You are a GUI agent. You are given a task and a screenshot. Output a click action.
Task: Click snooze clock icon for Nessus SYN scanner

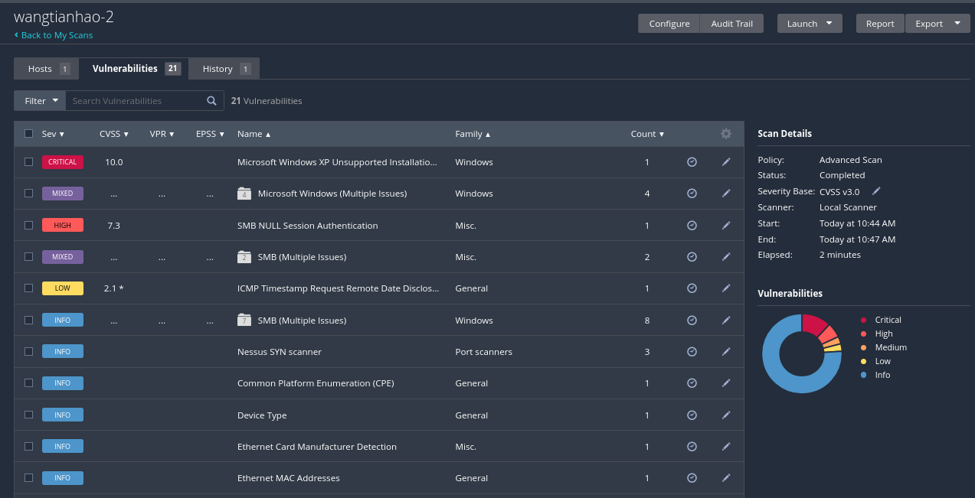tap(692, 352)
